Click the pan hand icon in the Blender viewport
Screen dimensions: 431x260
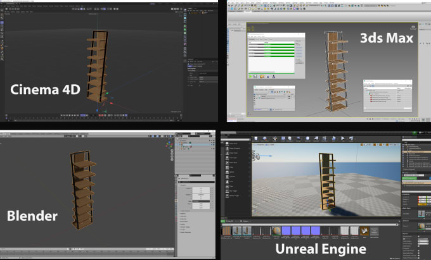pyautogui.click(x=172, y=154)
